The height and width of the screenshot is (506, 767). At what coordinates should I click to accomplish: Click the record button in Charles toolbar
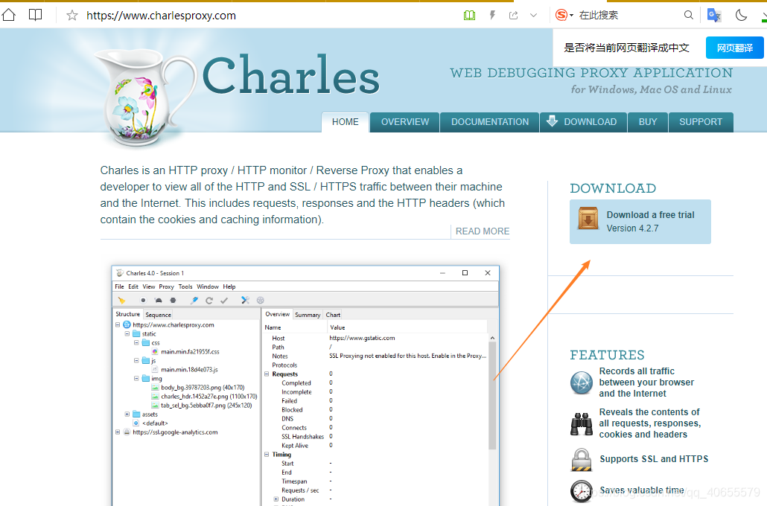tap(143, 300)
